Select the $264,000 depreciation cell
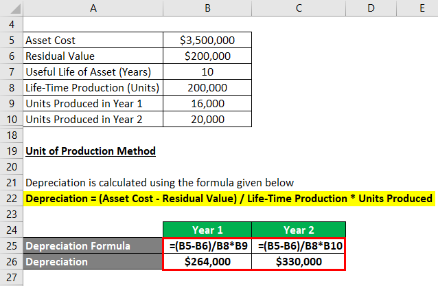 click(207, 262)
